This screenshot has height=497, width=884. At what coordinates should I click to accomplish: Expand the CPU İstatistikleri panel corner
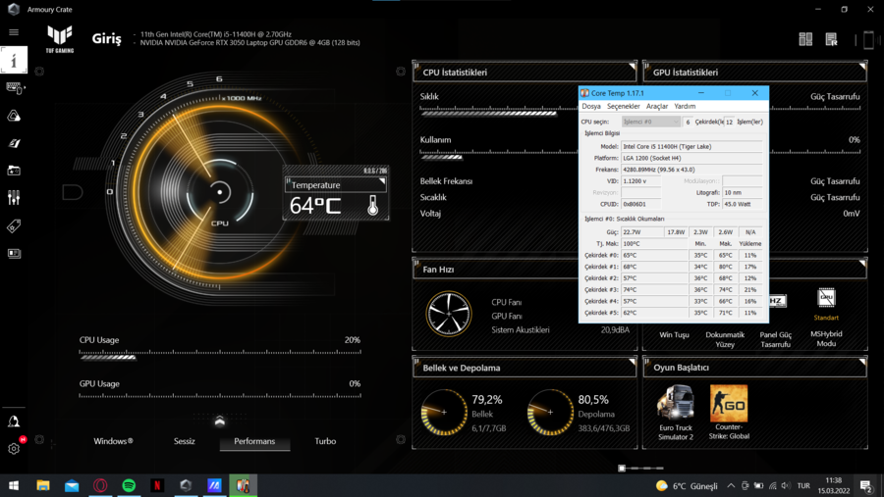tap(632, 68)
